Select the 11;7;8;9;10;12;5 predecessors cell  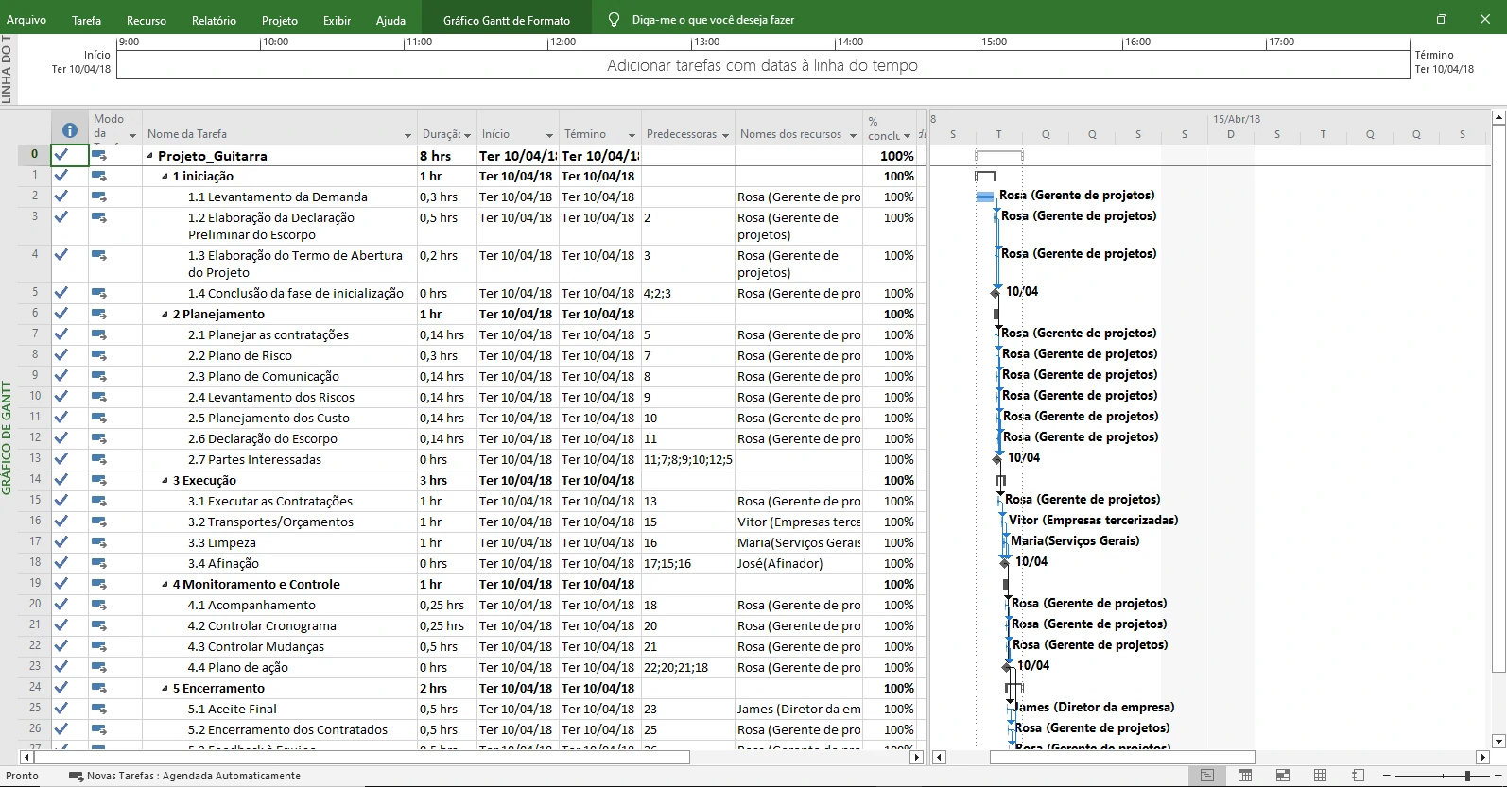(x=687, y=459)
